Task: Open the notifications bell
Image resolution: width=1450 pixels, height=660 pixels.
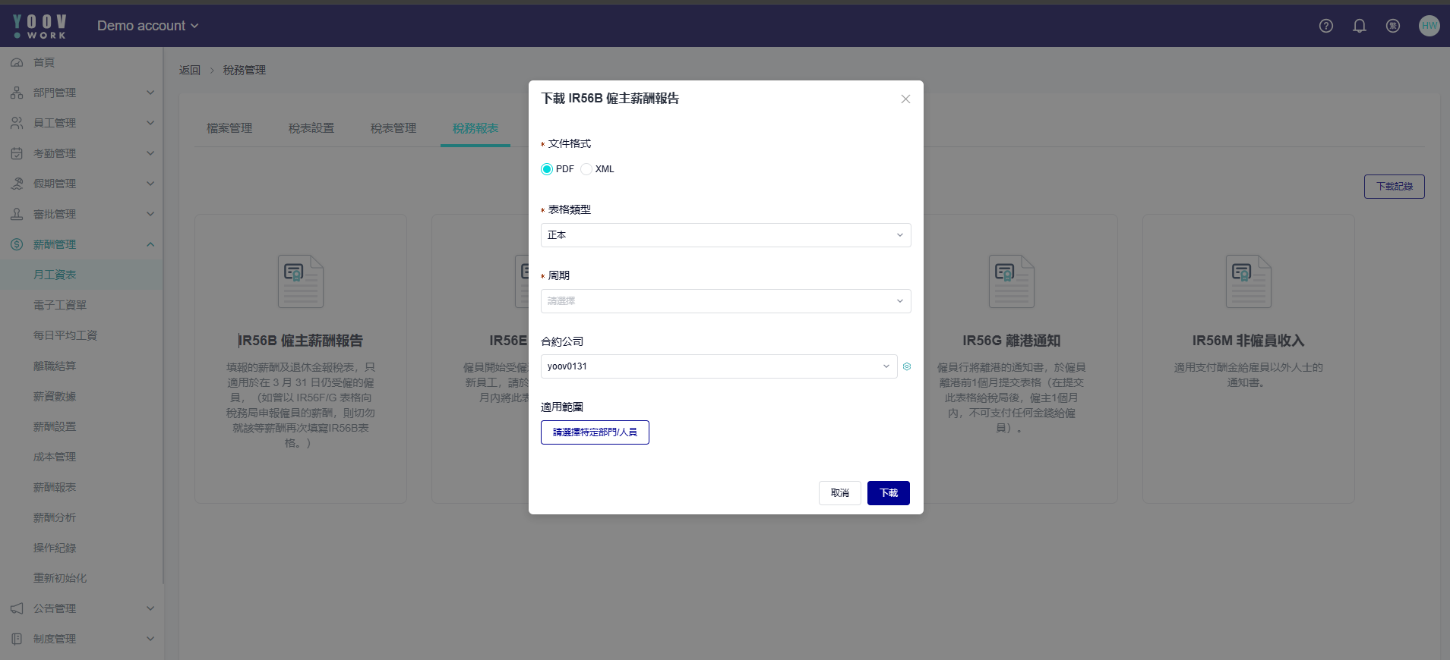Action: (1360, 26)
